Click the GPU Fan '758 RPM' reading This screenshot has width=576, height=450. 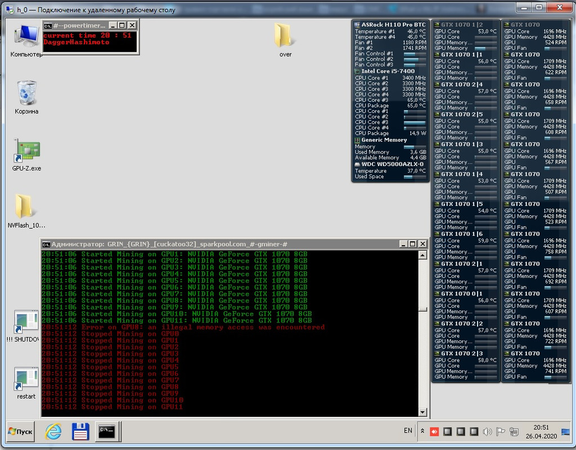[x=555, y=251]
